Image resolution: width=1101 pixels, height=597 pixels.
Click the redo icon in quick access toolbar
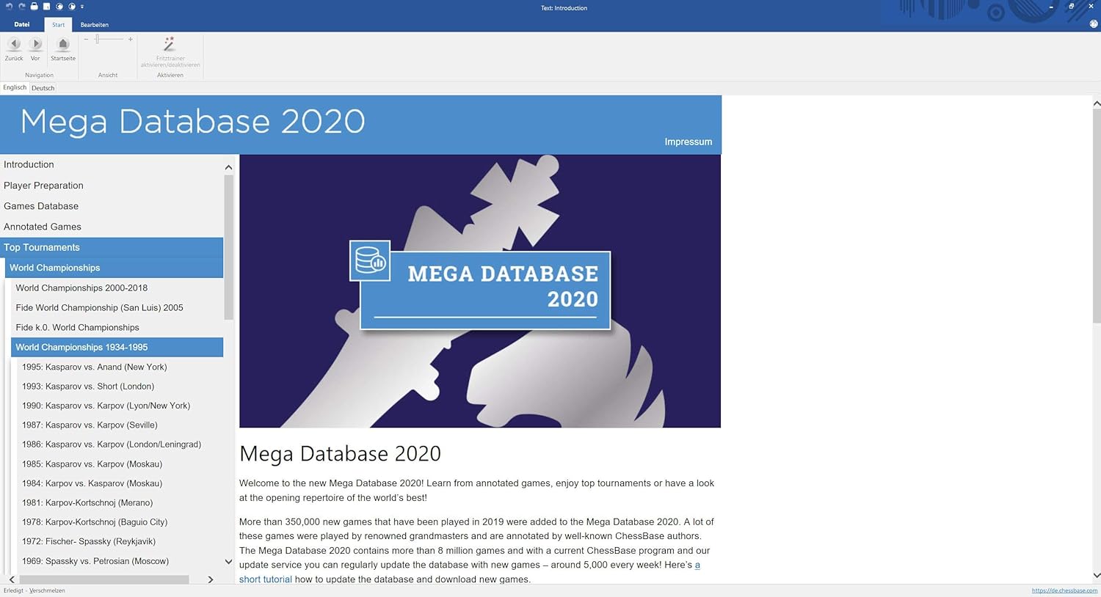coord(21,6)
